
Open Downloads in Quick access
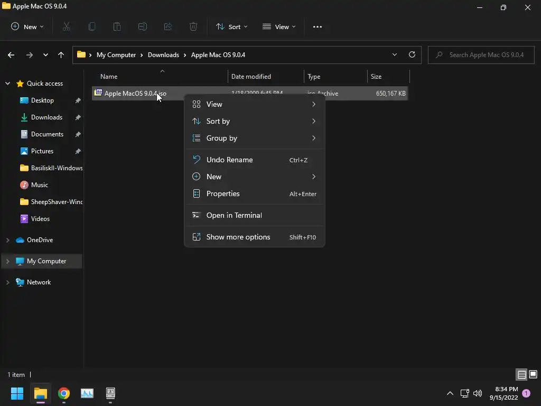[x=46, y=117]
